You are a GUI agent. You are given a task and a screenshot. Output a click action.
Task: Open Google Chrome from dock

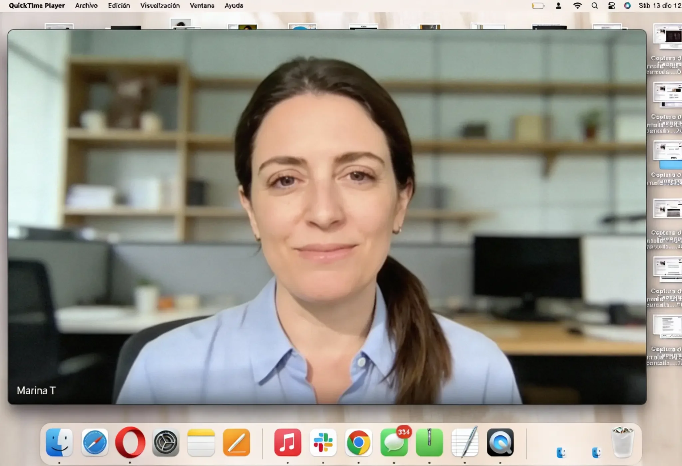[358, 443]
